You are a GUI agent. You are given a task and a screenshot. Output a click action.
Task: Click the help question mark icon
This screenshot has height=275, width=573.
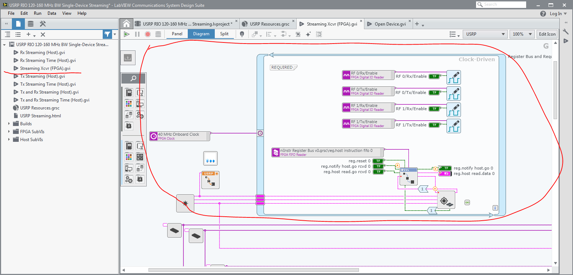click(543, 14)
